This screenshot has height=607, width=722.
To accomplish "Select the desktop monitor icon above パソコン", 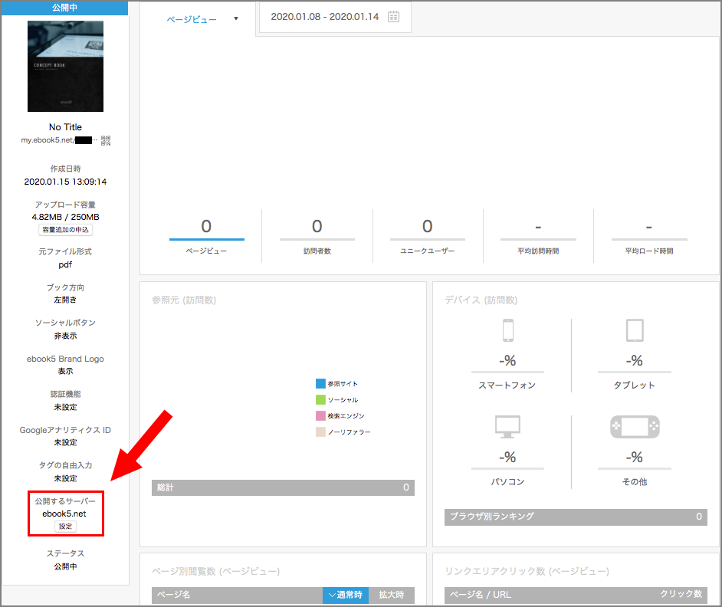I will click(507, 426).
